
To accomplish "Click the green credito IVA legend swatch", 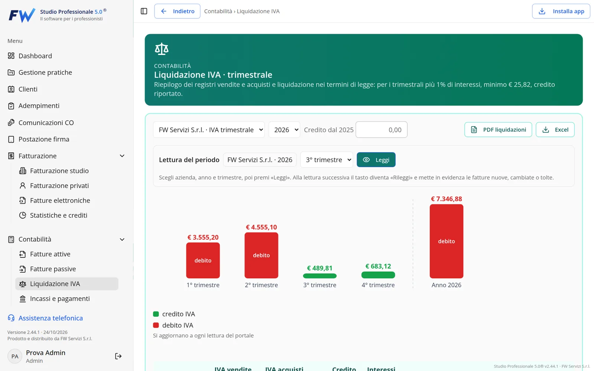I will click(156, 314).
